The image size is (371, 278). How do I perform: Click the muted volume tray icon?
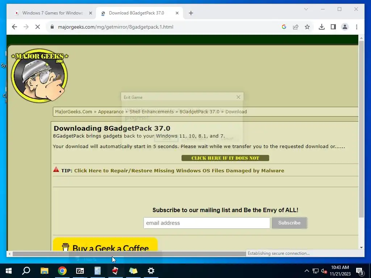(x=324, y=271)
